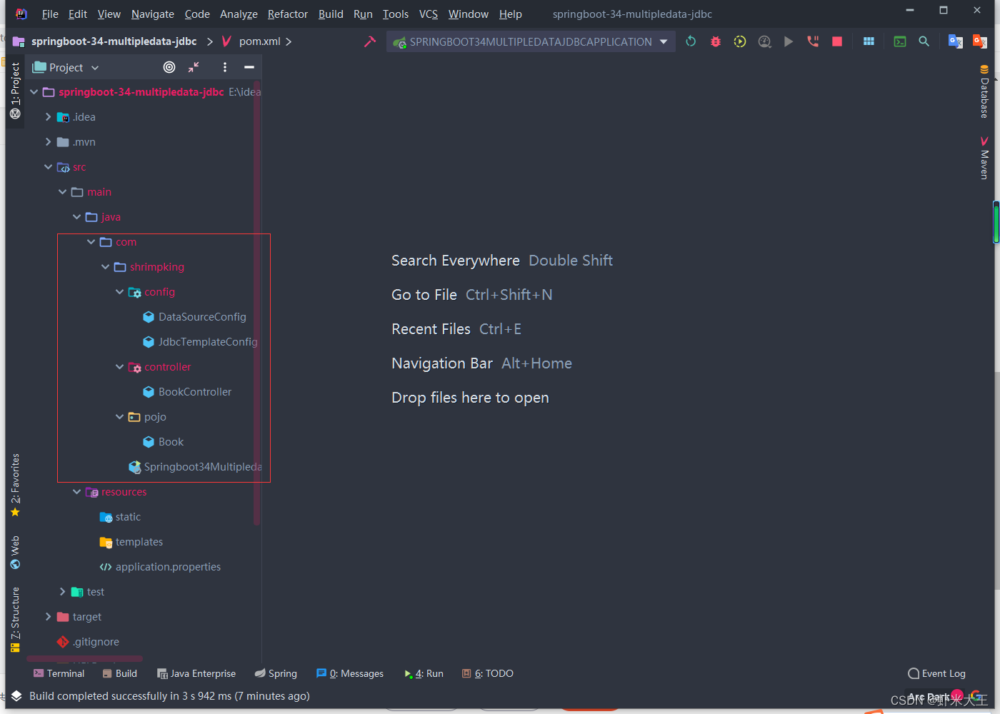This screenshot has height=714, width=1000.
Task: Open the Profiler toolbar icon
Action: coord(764,41)
